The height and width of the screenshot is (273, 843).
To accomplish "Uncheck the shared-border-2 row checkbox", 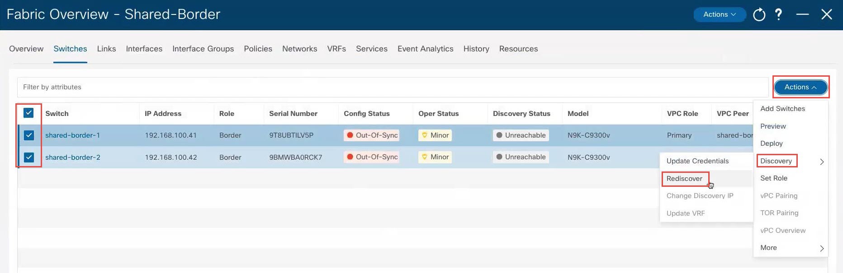I will (x=29, y=157).
